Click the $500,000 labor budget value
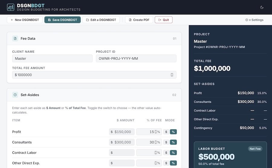Screen dimensions: 272x168 (x=216, y=157)
